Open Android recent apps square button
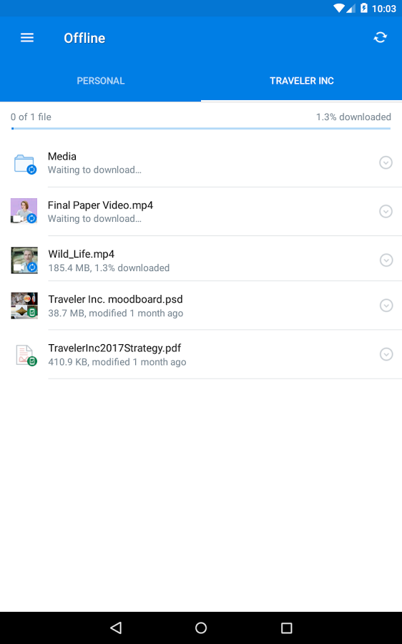The width and height of the screenshot is (402, 644). pos(286,628)
